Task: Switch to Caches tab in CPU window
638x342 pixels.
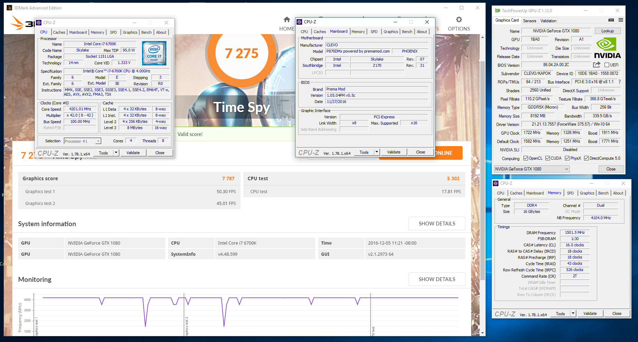Action: pos(59,32)
